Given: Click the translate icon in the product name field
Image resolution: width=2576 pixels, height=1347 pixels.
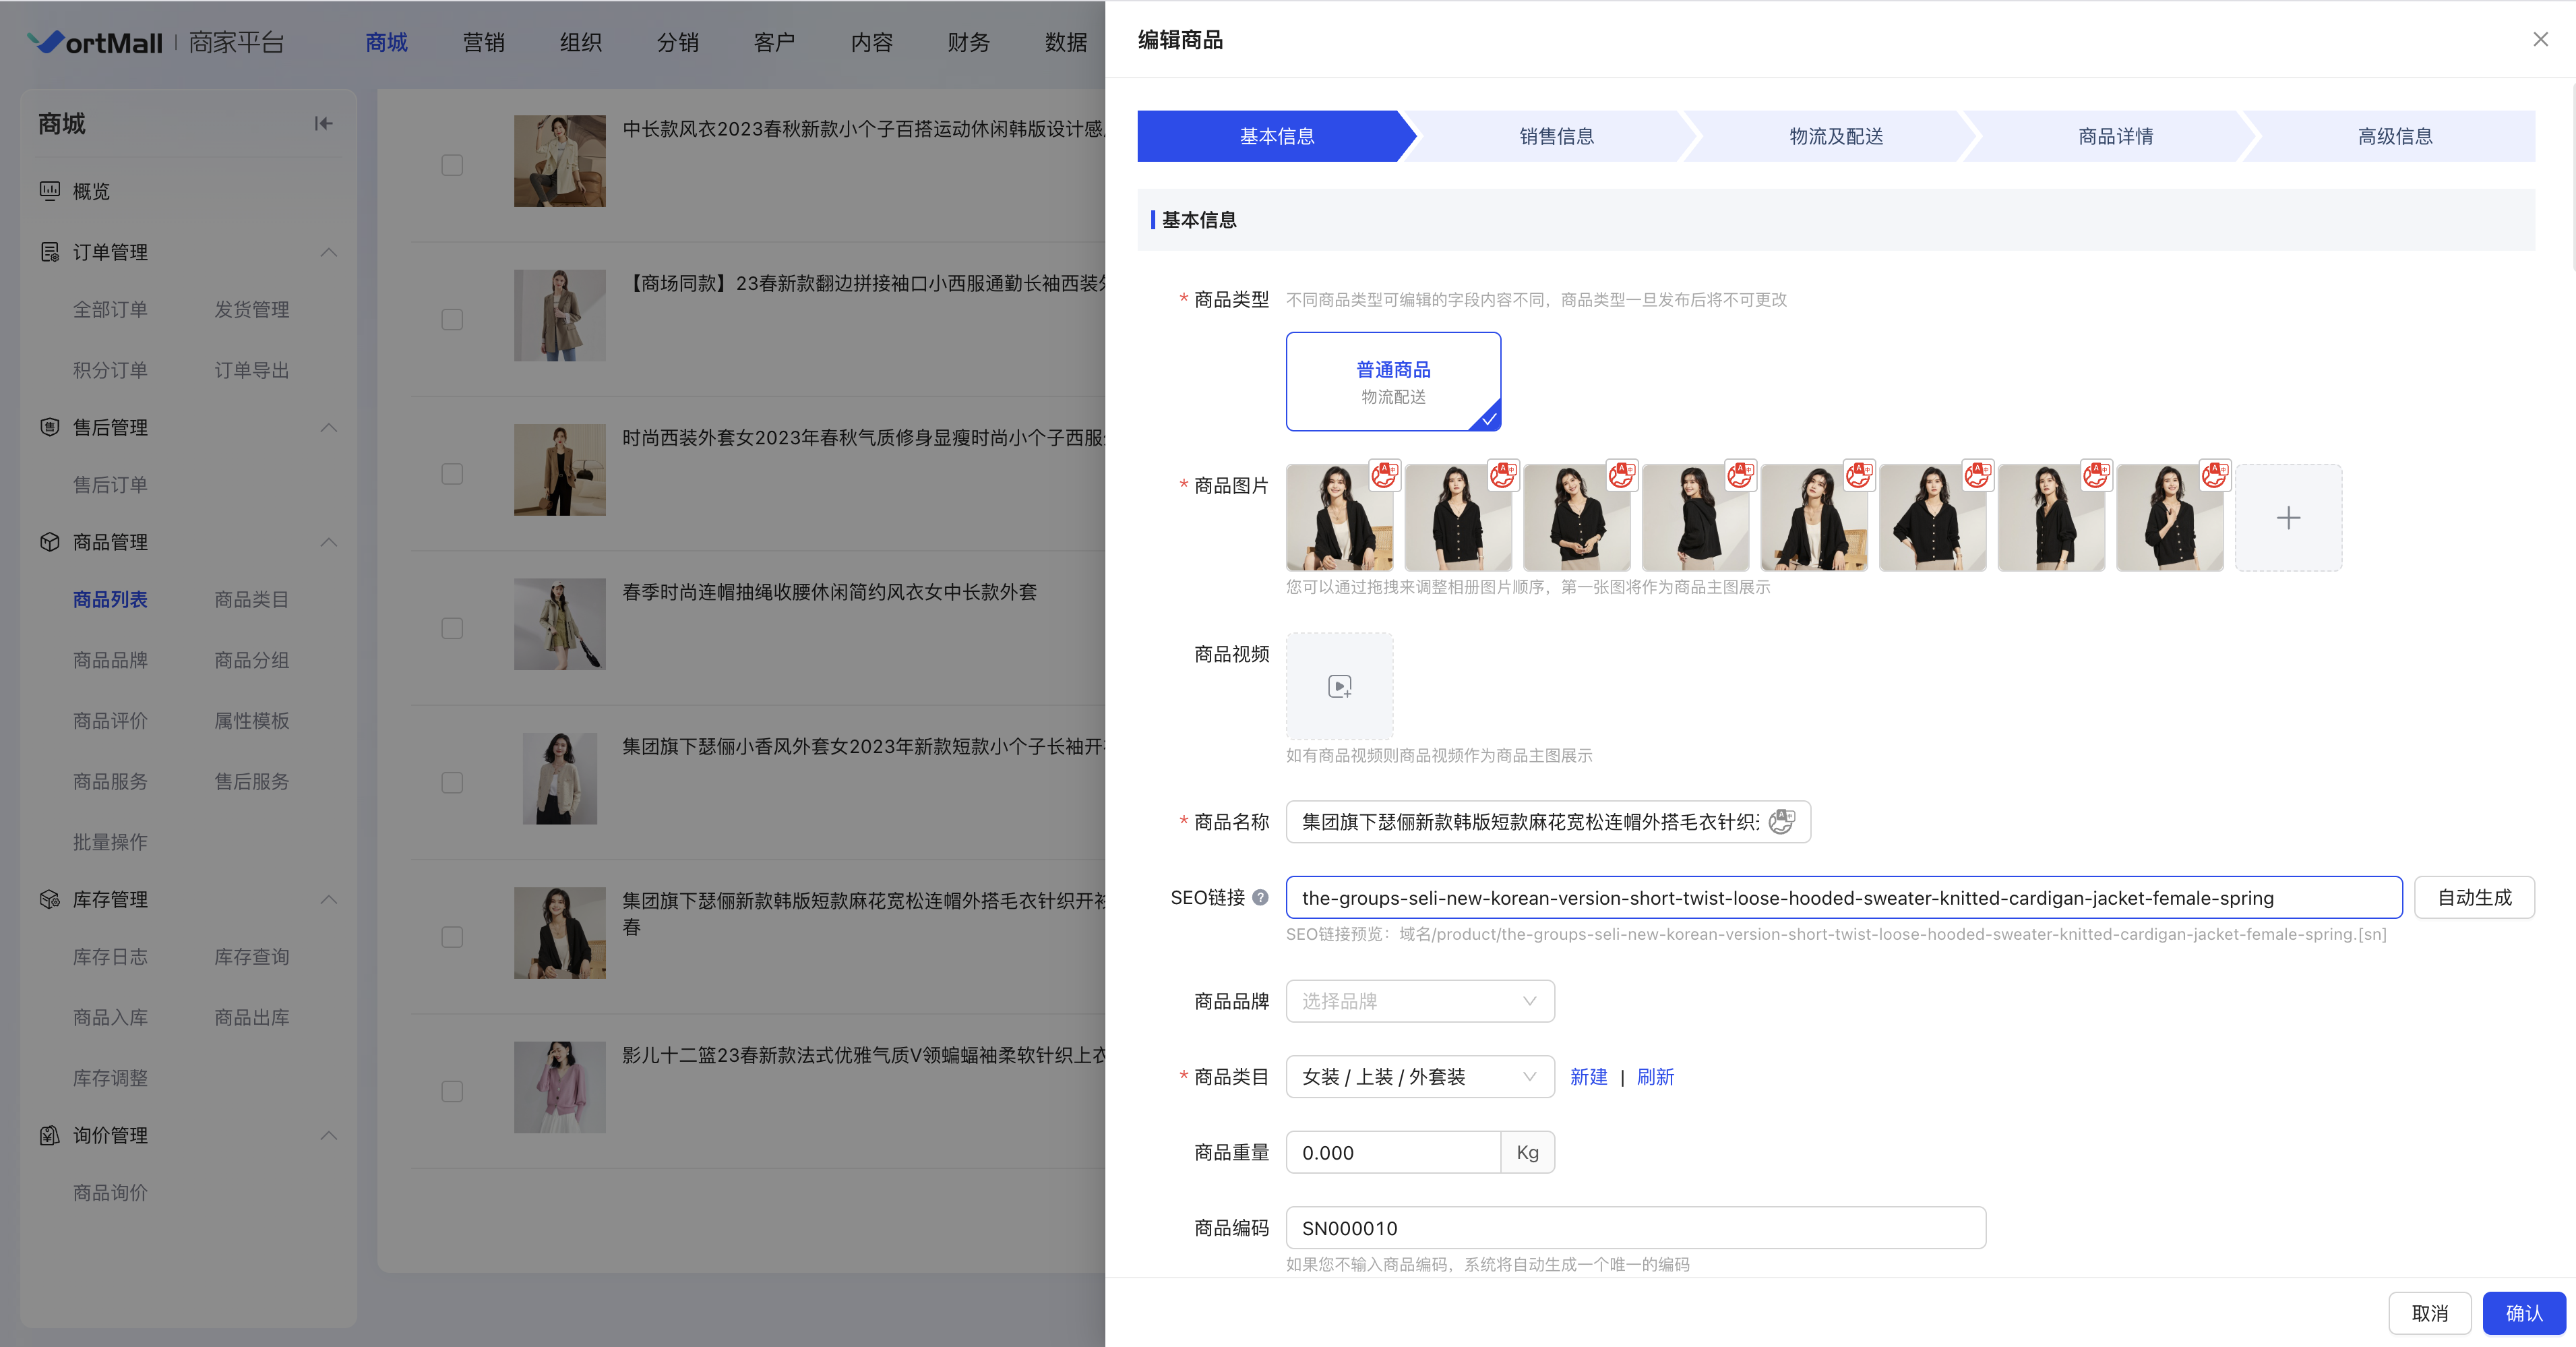Looking at the screenshot, I should coord(1782,822).
